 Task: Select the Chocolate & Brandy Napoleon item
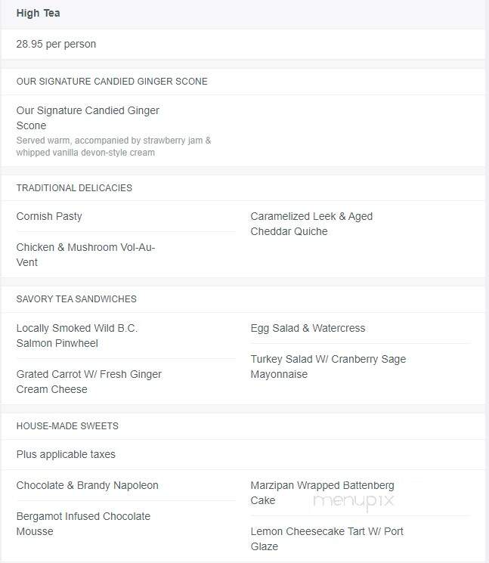(x=87, y=485)
